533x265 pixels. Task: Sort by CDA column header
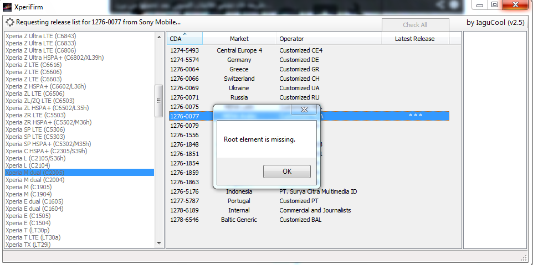[x=184, y=39]
